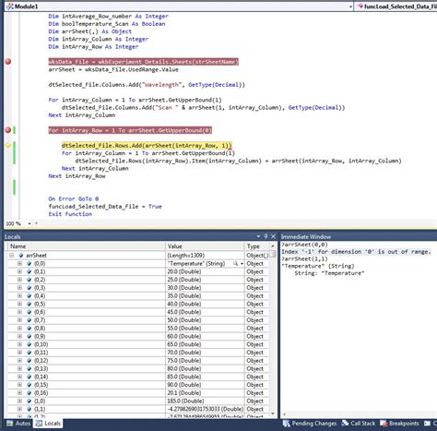
Task: Sort Locals by the Name column header
Action: tap(87, 246)
